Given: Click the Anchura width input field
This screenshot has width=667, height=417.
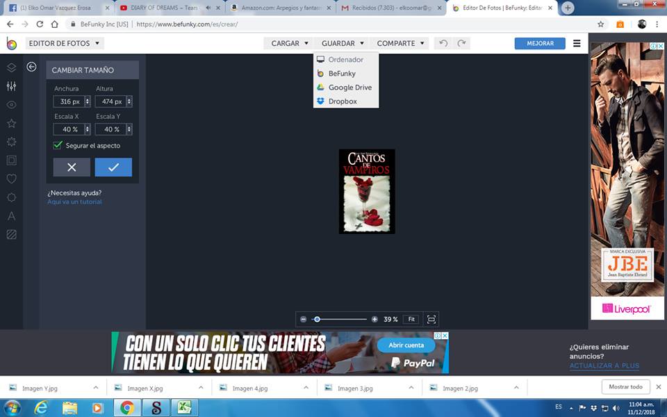Looking at the screenshot, I should click(69, 101).
